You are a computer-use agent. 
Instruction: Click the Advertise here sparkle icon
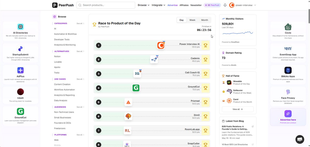click(288, 114)
